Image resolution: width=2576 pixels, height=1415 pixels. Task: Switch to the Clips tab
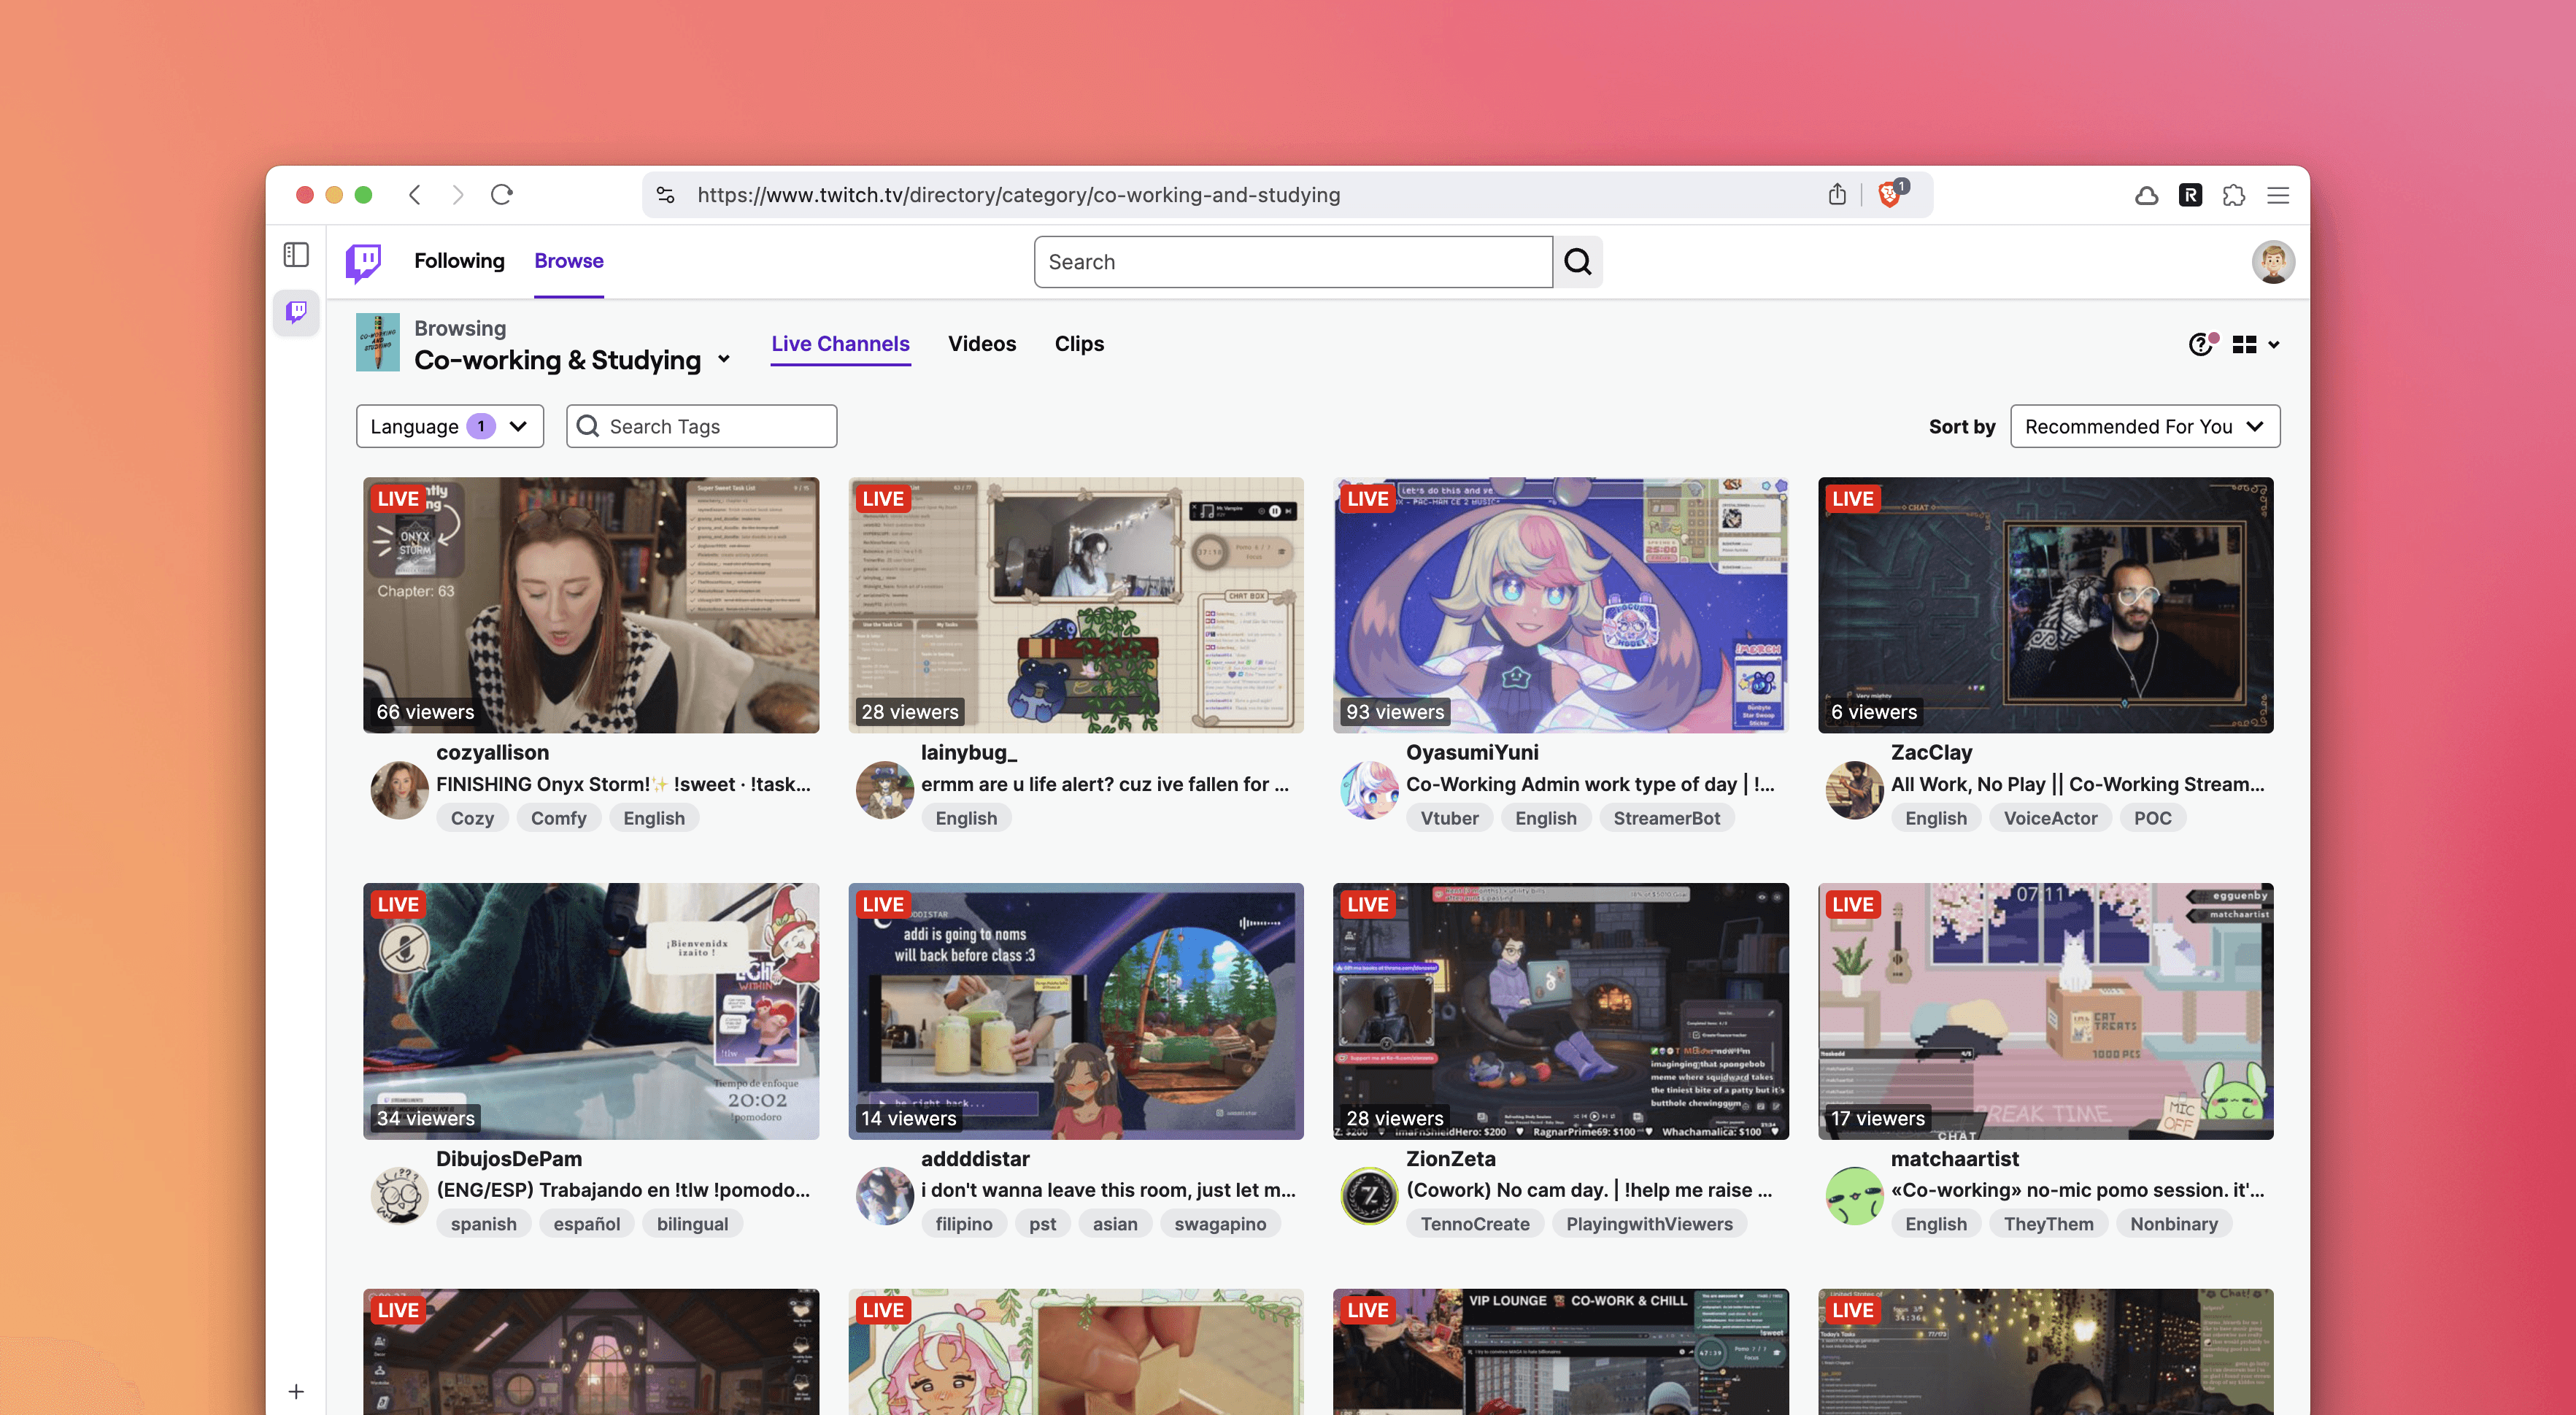(x=1079, y=344)
